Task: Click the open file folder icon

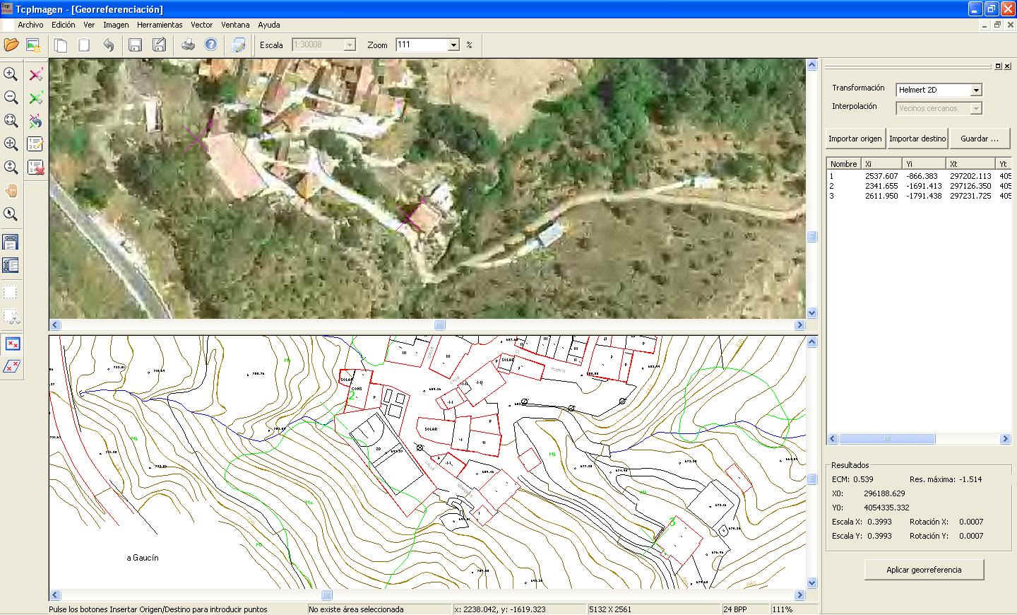Action: pos(11,45)
